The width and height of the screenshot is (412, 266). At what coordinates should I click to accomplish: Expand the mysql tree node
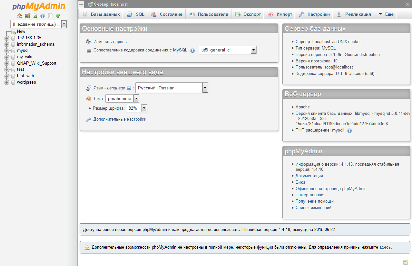[7, 51]
